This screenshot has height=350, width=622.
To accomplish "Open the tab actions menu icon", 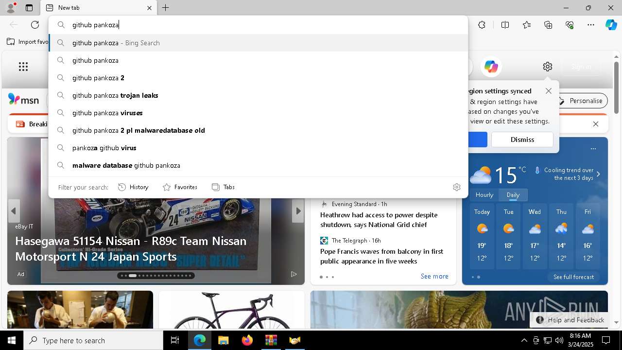I will pos(29,8).
